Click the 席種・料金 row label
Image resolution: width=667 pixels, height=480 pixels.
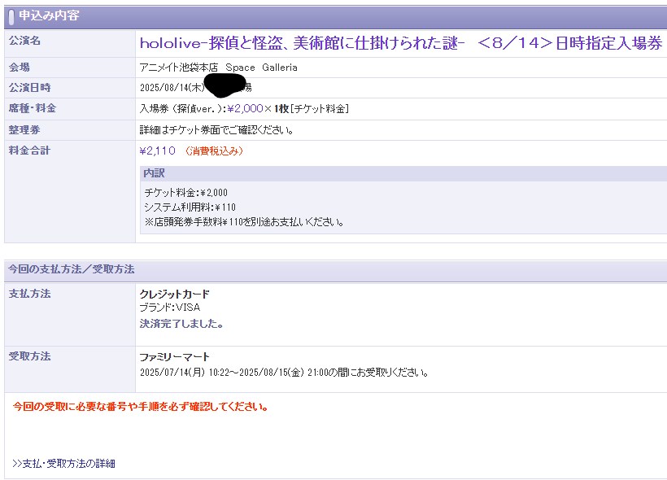33,108
